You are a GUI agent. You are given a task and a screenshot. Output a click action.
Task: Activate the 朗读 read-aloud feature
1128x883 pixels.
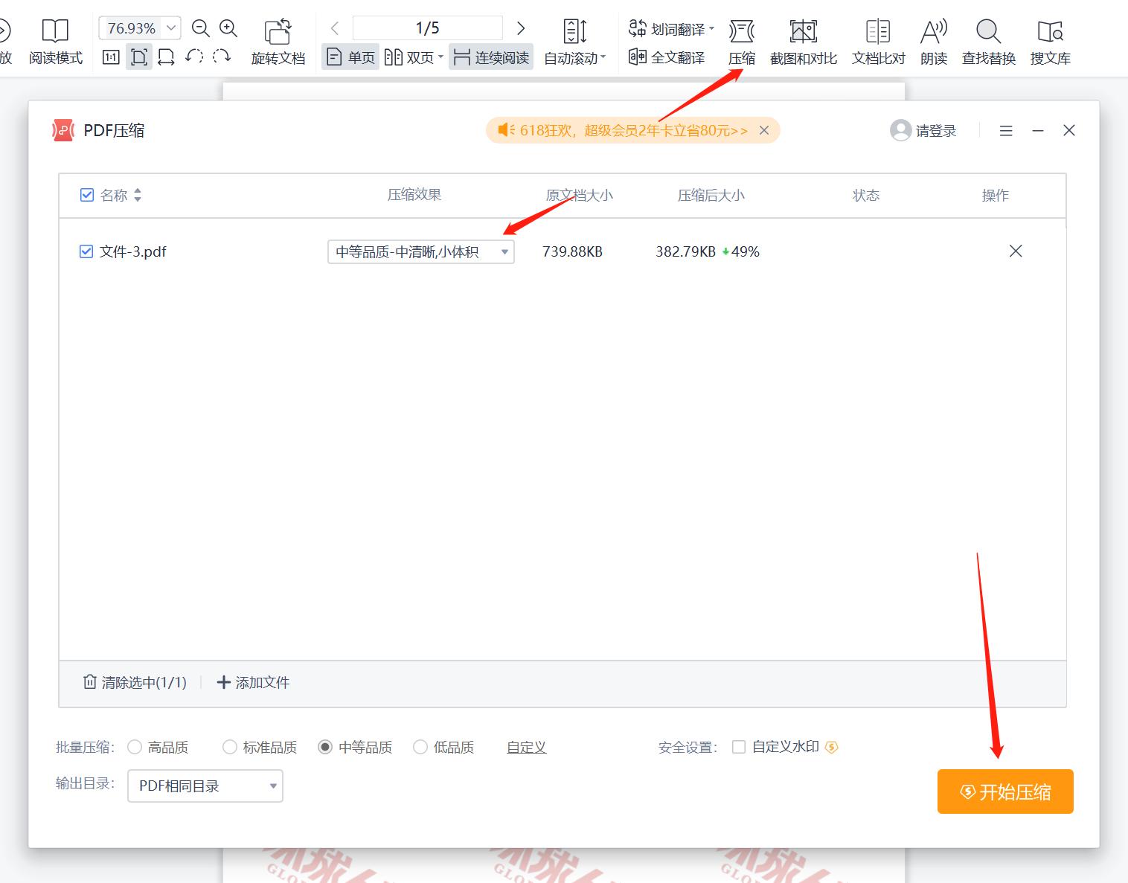(x=933, y=41)
